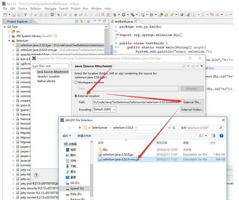Expand the src folder node

coord(9,32)
